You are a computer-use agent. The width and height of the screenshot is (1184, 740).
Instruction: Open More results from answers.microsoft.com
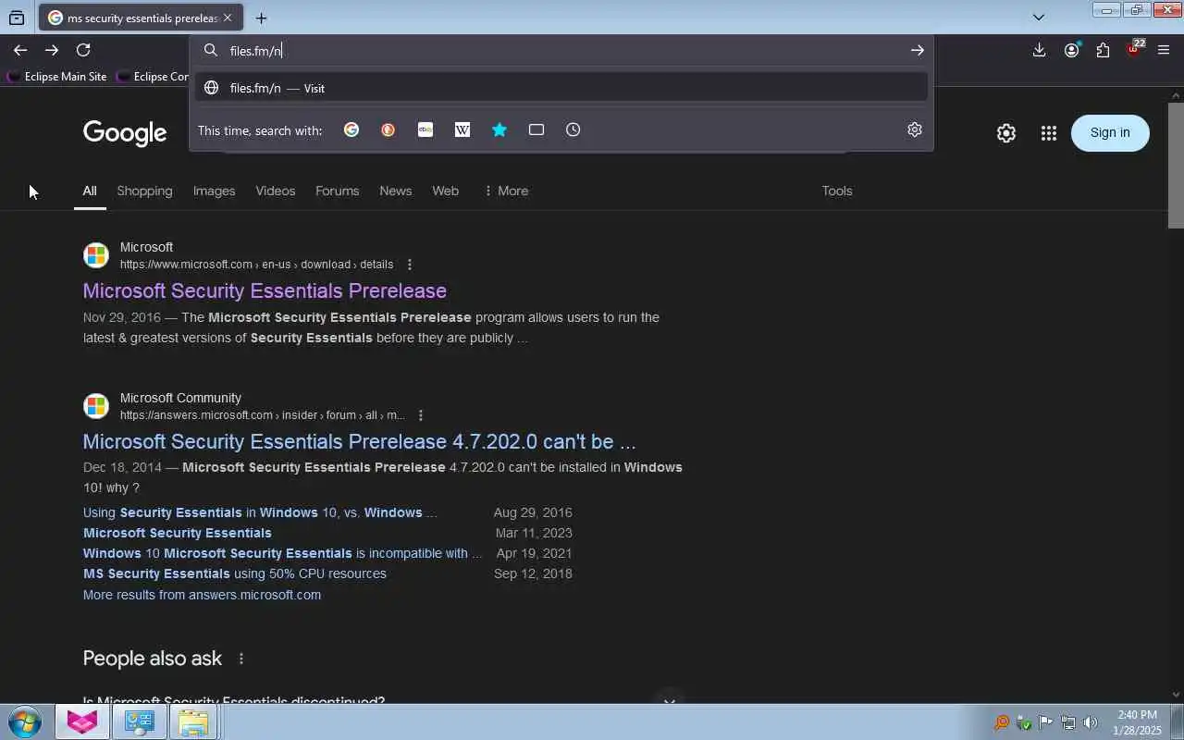click(x=202, y=595)
